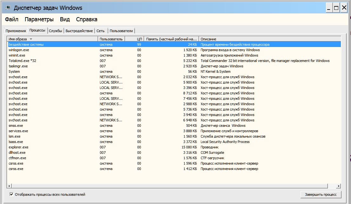Click the sort arrow in Имя образа column
Image resolution: width=351 pixels, height=204 pixels.
[31, 39]
